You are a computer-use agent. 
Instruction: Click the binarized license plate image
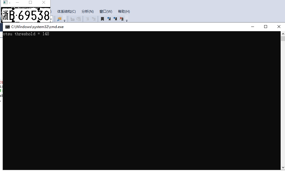(26, 15)
